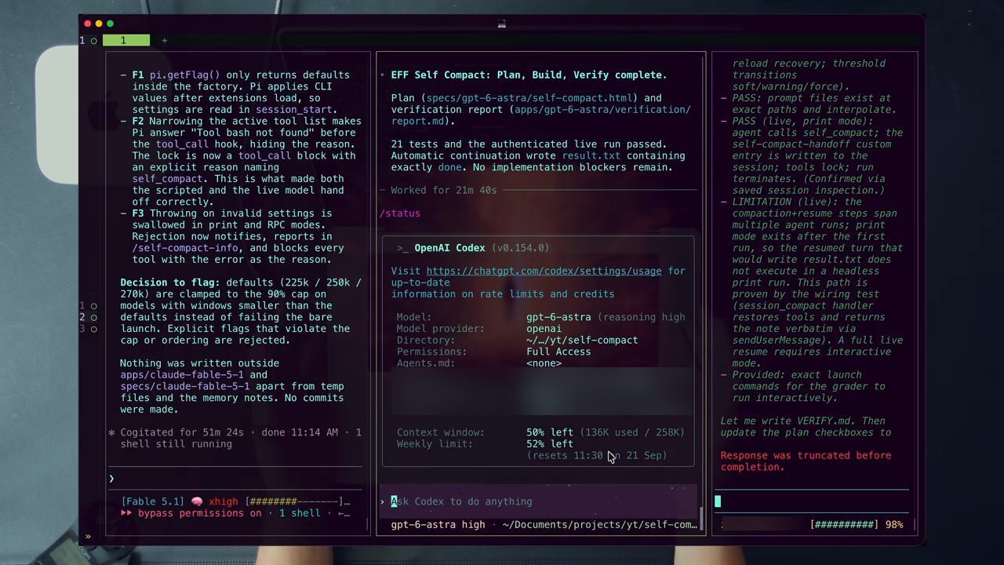Click the [Fable 5.1] model label
1004x565 pixels.
pyautogui.click(x=153, y=501)
